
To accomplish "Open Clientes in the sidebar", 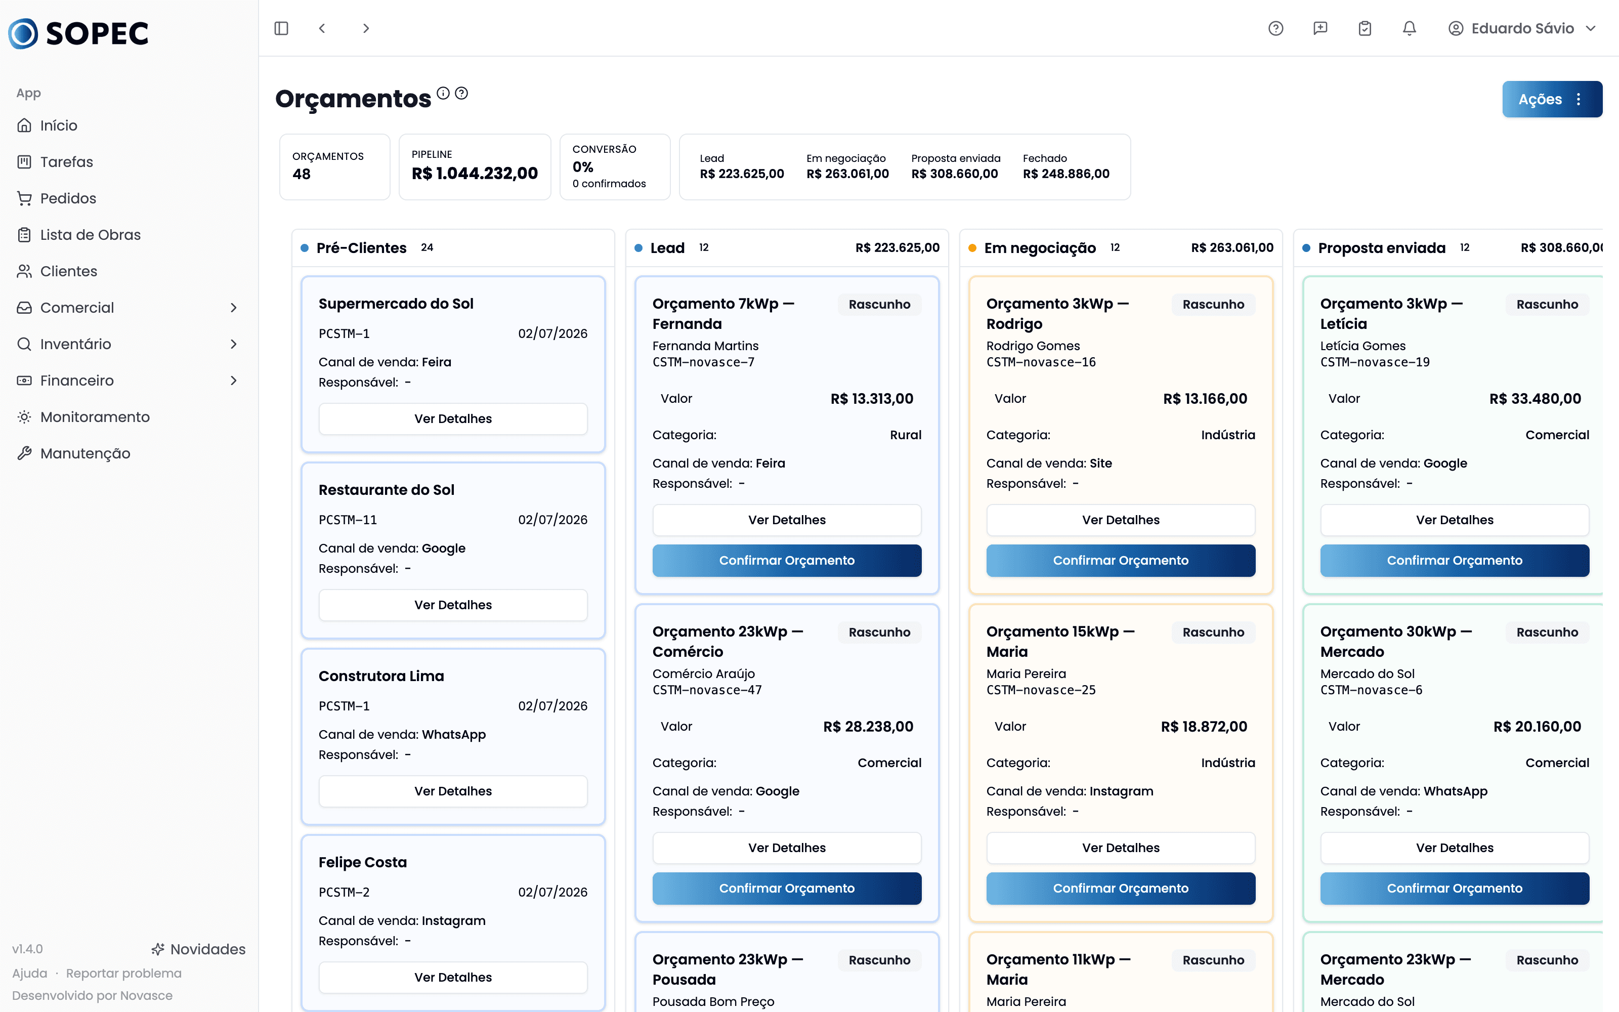I will 129,271.
